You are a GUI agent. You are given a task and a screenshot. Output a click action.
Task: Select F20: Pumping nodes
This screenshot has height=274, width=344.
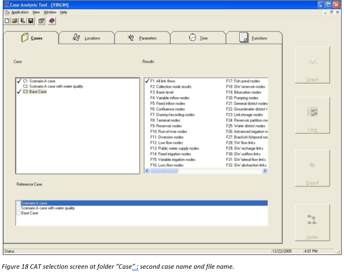pyautogui.click(x=242, y=98)
